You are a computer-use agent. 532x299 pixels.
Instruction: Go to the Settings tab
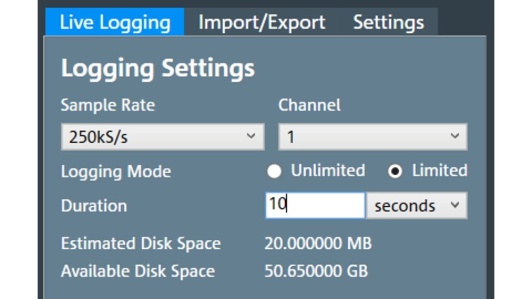(x=388, y=22)
